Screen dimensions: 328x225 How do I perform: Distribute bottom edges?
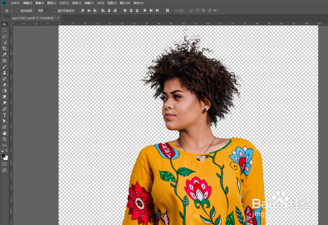pos(137,10)
